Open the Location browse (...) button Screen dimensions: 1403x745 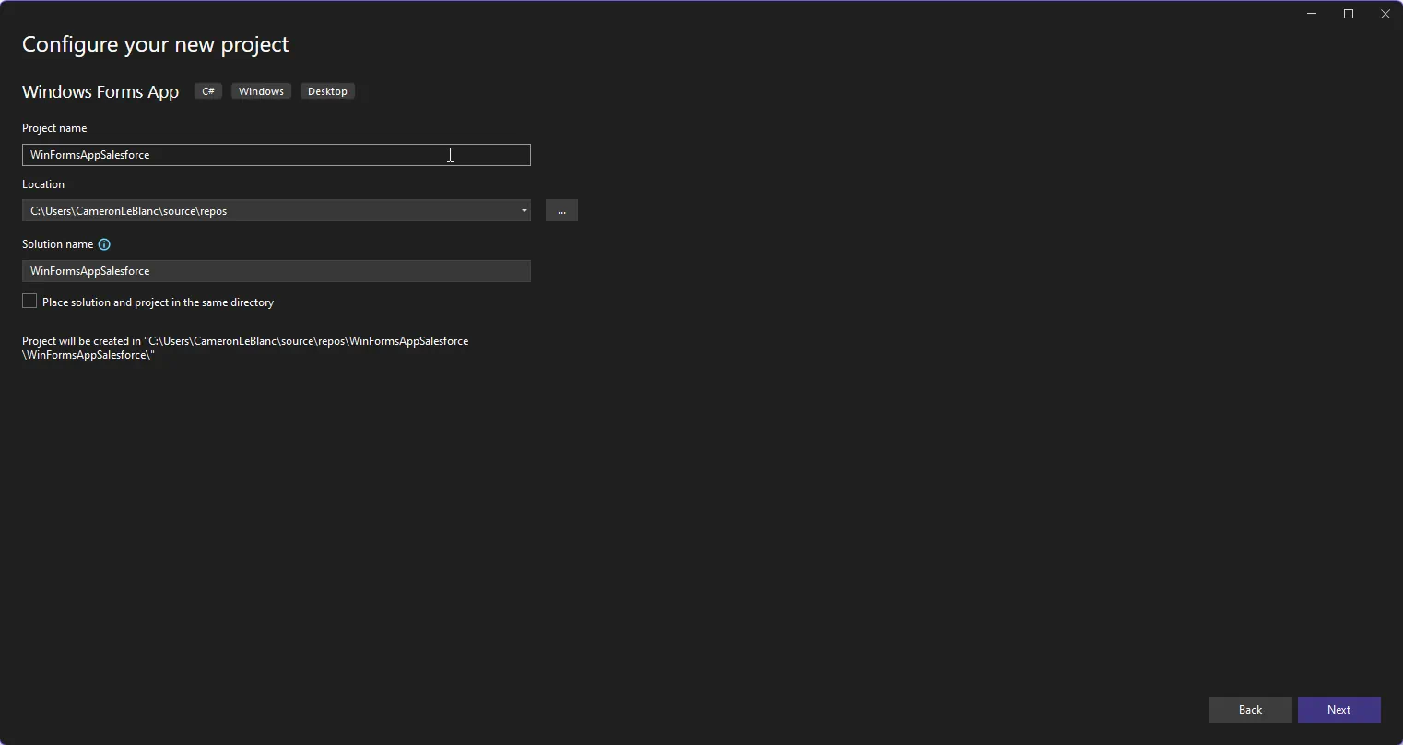click(x=561, y=211)
